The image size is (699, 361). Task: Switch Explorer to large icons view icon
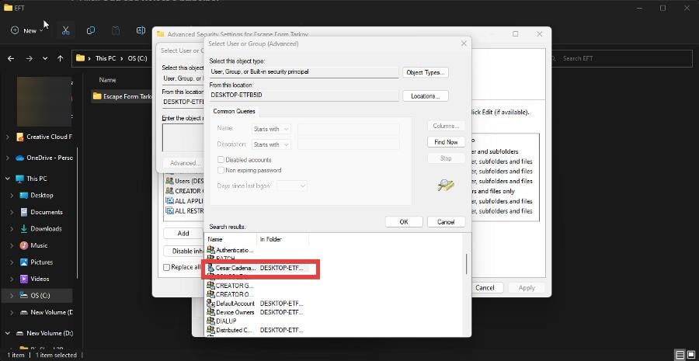coord(691,356)
